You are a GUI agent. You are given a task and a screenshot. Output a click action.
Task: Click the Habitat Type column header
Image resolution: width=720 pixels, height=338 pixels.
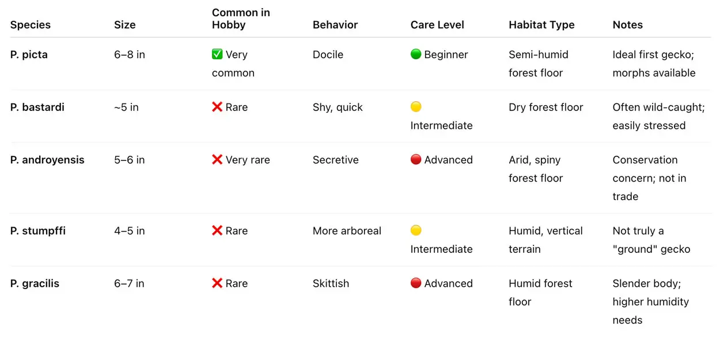coord(541,25)
